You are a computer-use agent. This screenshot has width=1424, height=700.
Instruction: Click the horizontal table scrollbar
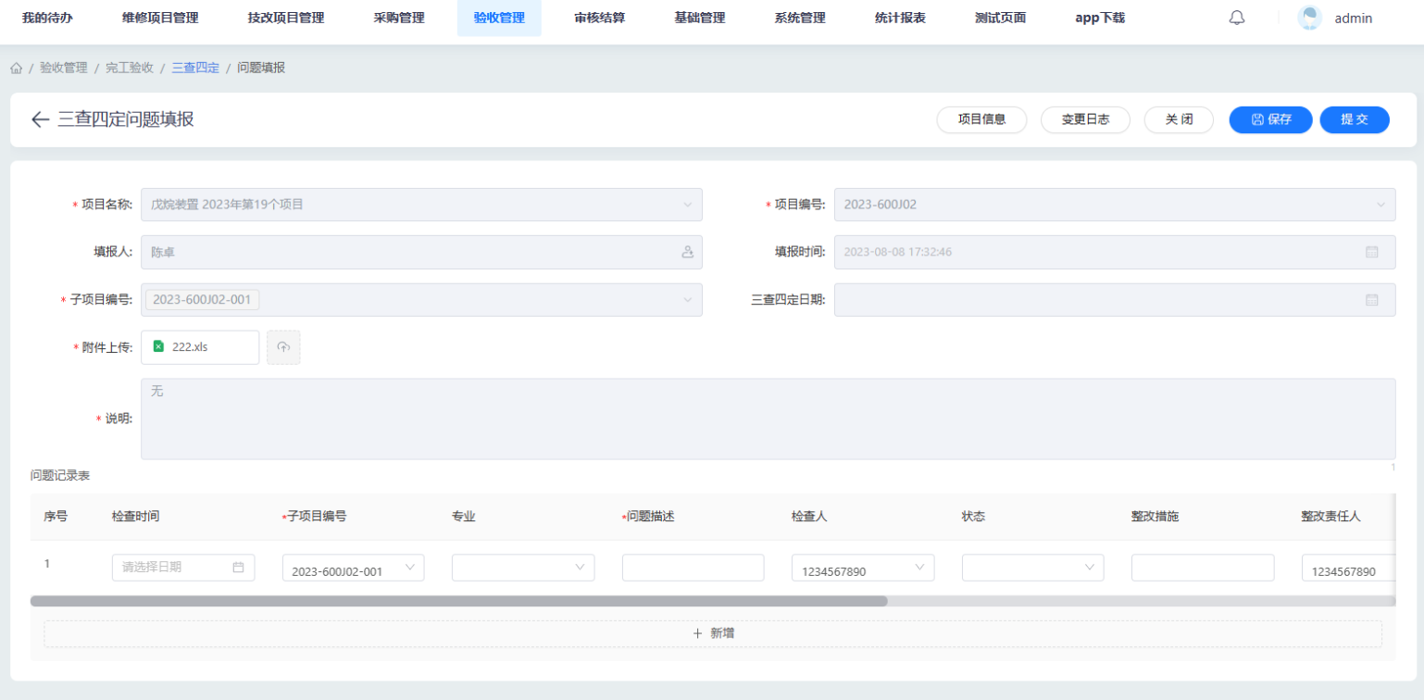[x=458, y=601]
